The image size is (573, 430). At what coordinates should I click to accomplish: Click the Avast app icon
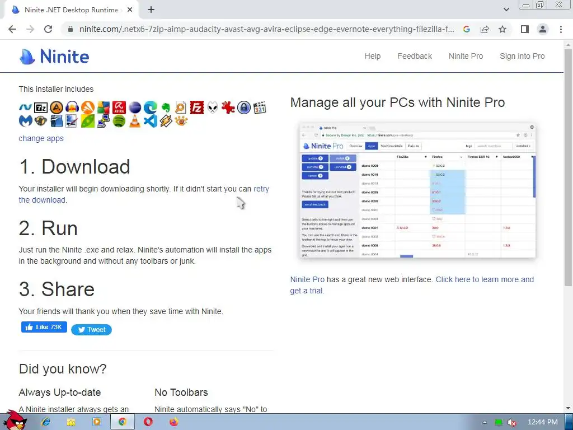tap(88, 107)
